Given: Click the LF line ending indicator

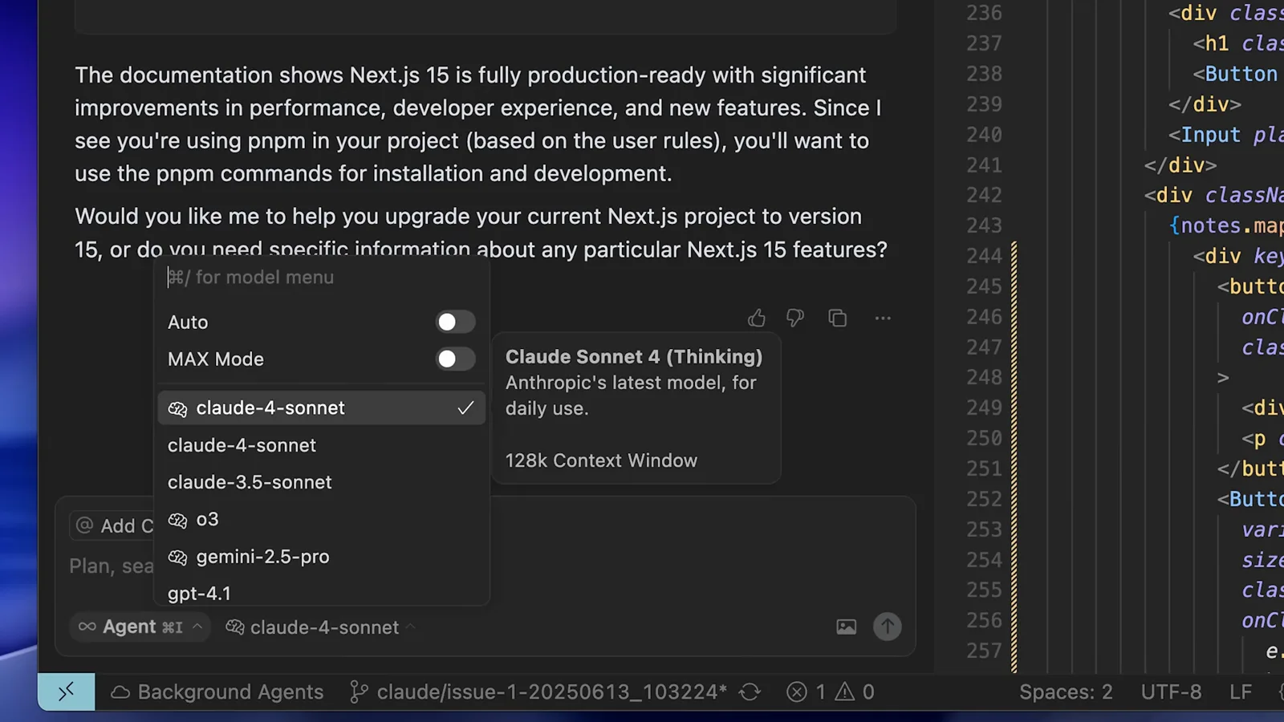Looking at the screenshot, I should [x=1241, y=692].
